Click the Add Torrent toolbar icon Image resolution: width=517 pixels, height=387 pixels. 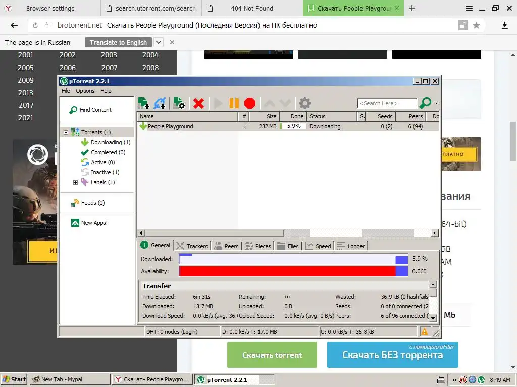point(143,103)
